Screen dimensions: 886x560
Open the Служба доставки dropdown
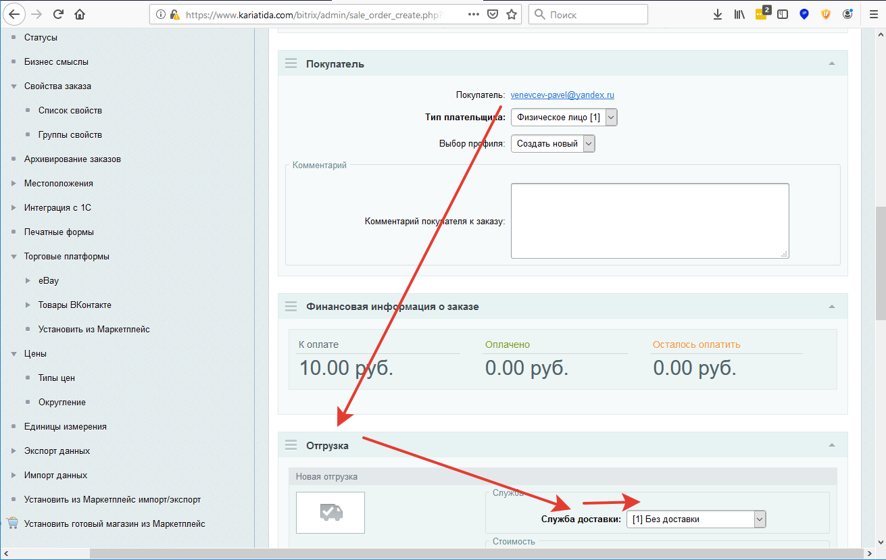[696, 519]
